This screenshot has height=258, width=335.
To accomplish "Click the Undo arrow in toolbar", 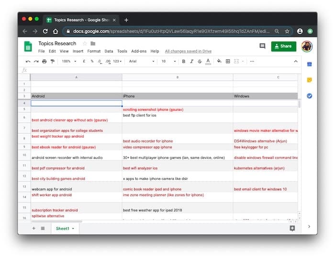I will (x=28, y=62).
